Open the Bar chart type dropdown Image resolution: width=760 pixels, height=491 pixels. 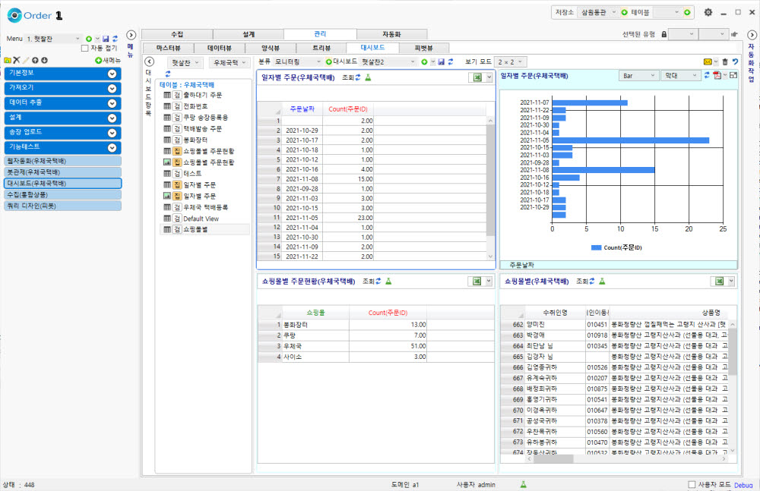[638, 76]
